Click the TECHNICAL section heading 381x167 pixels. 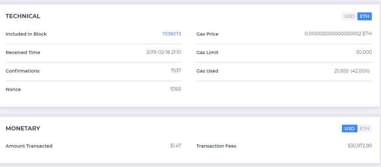(23, 16)
